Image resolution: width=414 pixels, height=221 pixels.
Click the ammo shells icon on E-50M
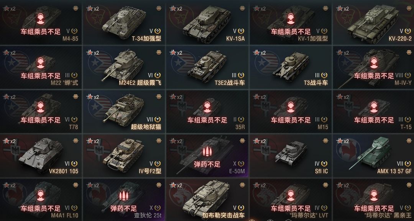coord(207,151)
